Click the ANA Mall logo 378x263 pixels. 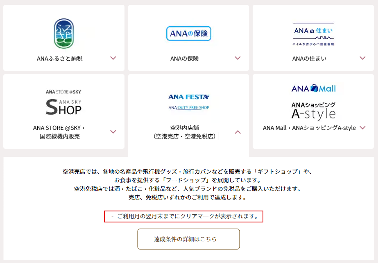(313, 88)
